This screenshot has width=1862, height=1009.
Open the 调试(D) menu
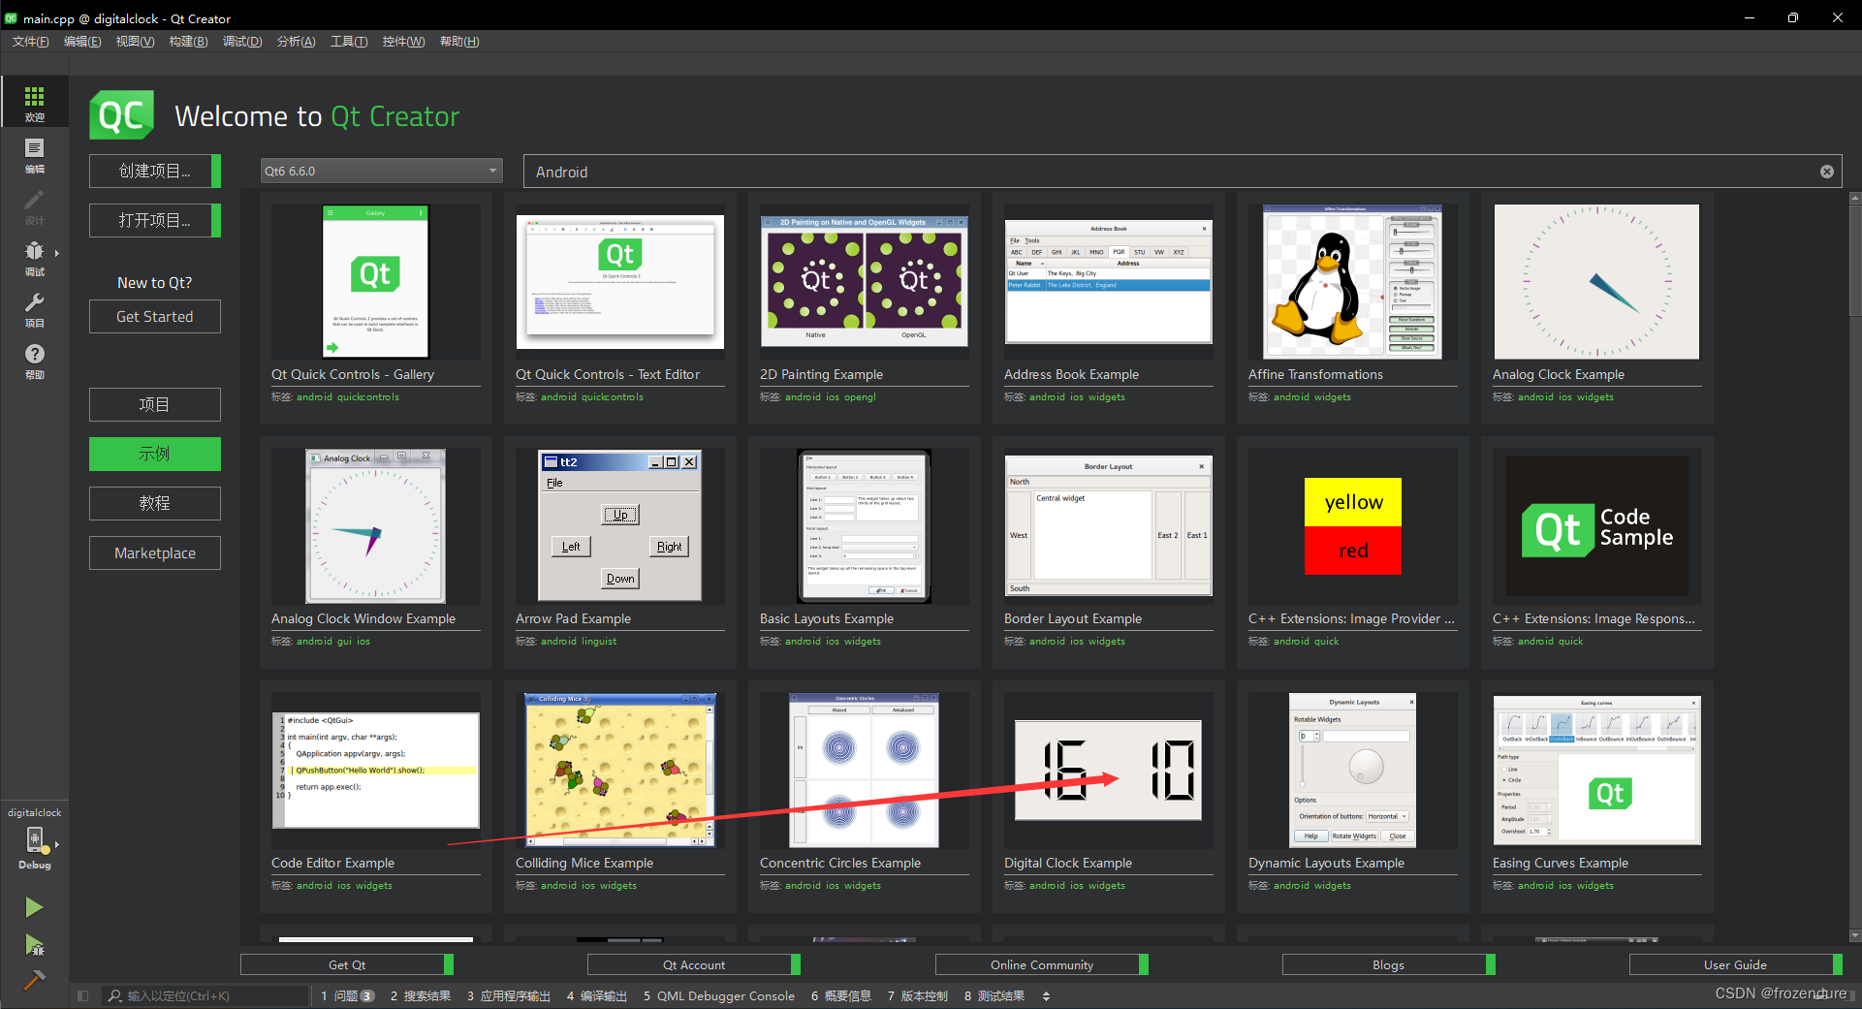click(242, 42)
